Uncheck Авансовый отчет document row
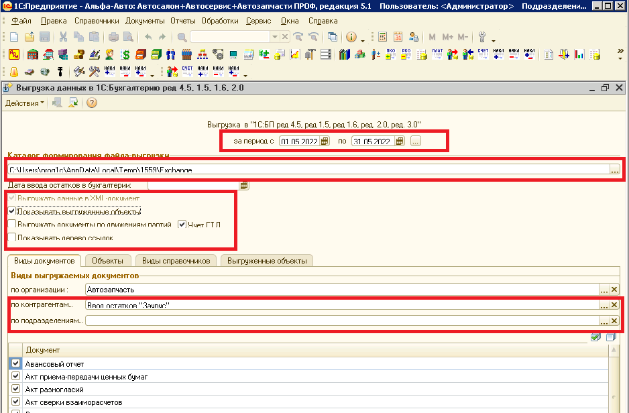 (x=15, y=363)
